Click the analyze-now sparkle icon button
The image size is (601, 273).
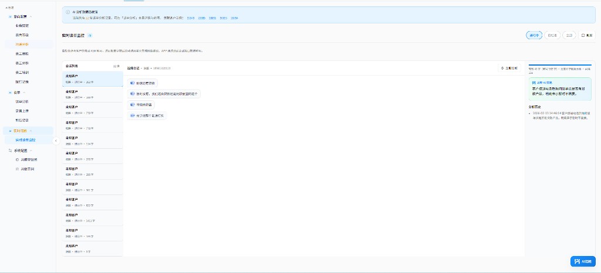[x=509, y=68]
